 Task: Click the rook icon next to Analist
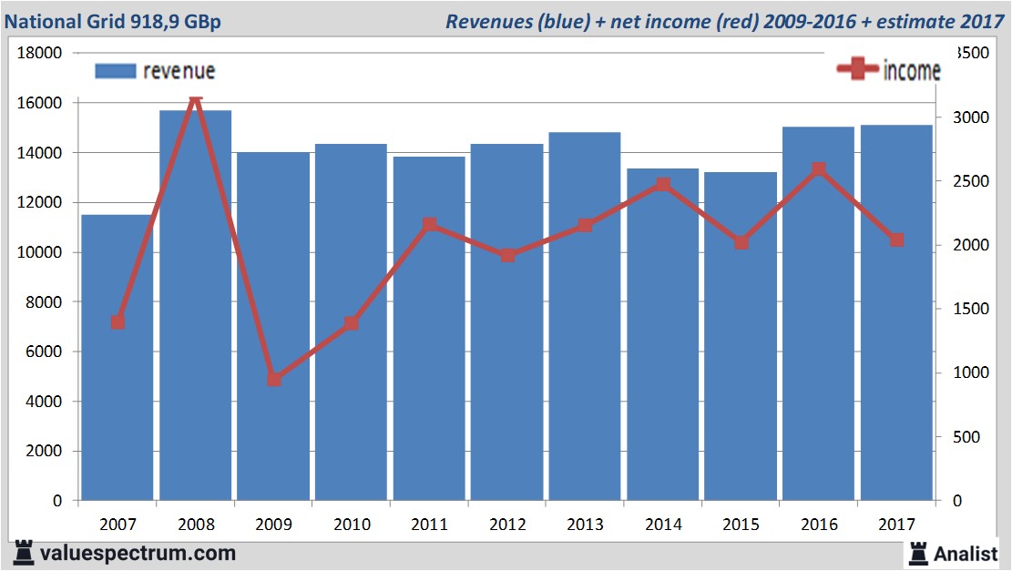[x=918, y=554]
